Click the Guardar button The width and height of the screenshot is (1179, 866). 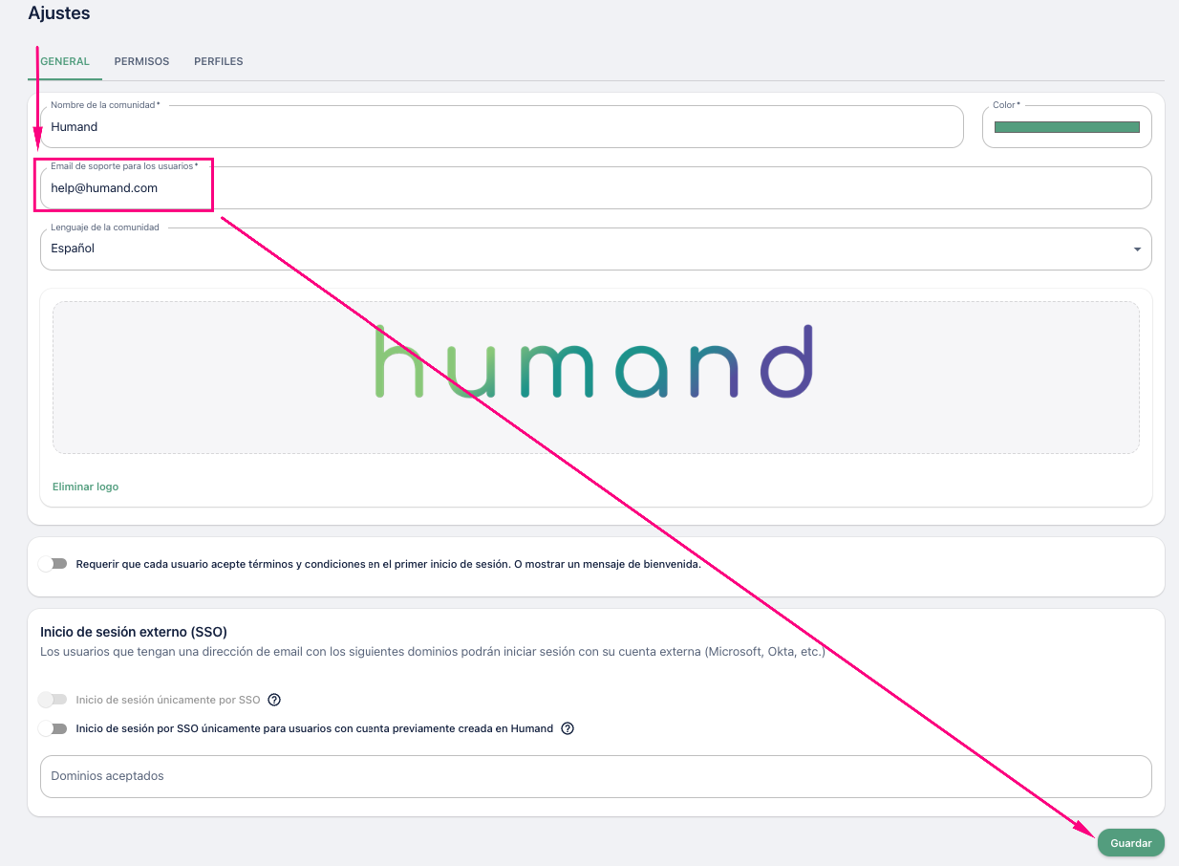[1131, 843]
